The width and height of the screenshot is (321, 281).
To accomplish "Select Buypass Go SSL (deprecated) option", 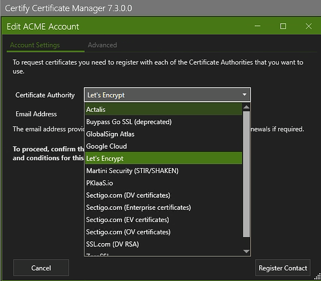I will [x=164, y=122].
